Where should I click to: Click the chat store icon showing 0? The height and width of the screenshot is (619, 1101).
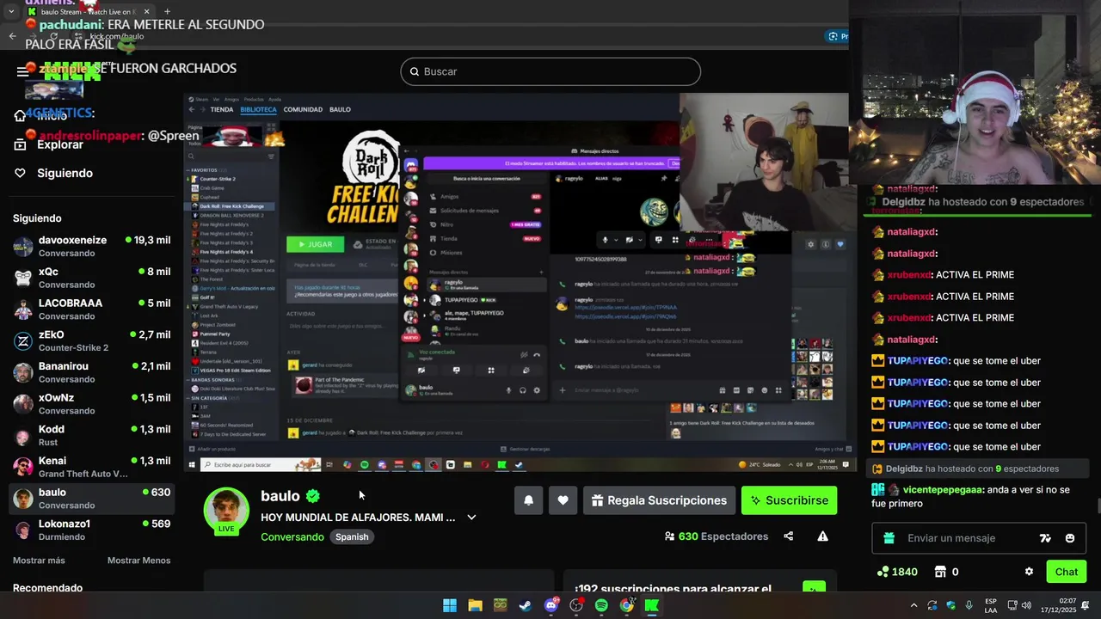tap(940, 572)
